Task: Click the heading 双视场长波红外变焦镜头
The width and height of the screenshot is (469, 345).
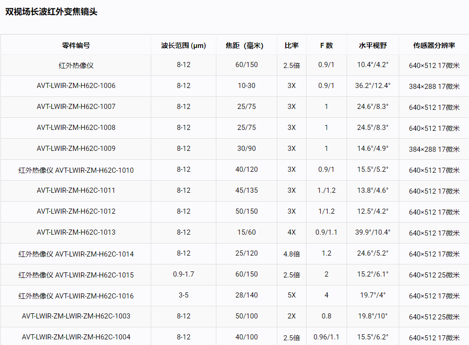Action: coord(51,12)
